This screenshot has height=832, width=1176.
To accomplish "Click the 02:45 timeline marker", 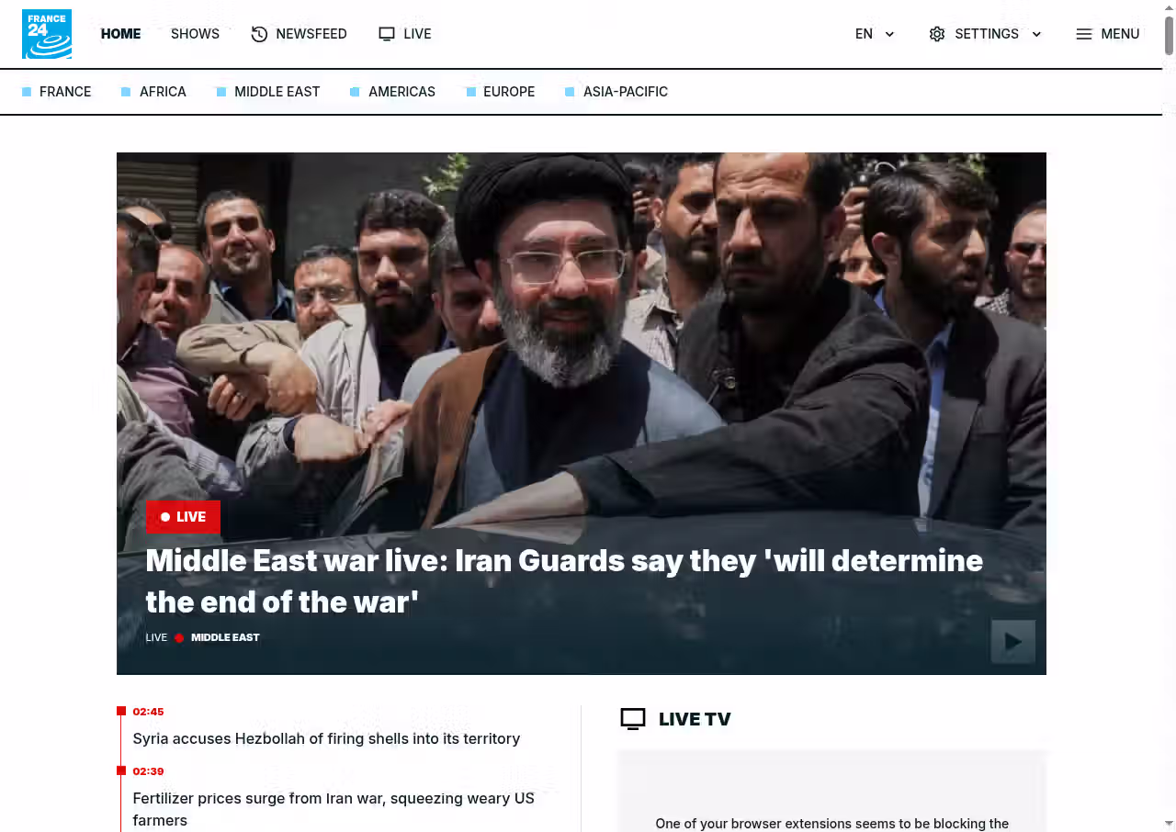I will pyautogui.click(x=148, y=712).
